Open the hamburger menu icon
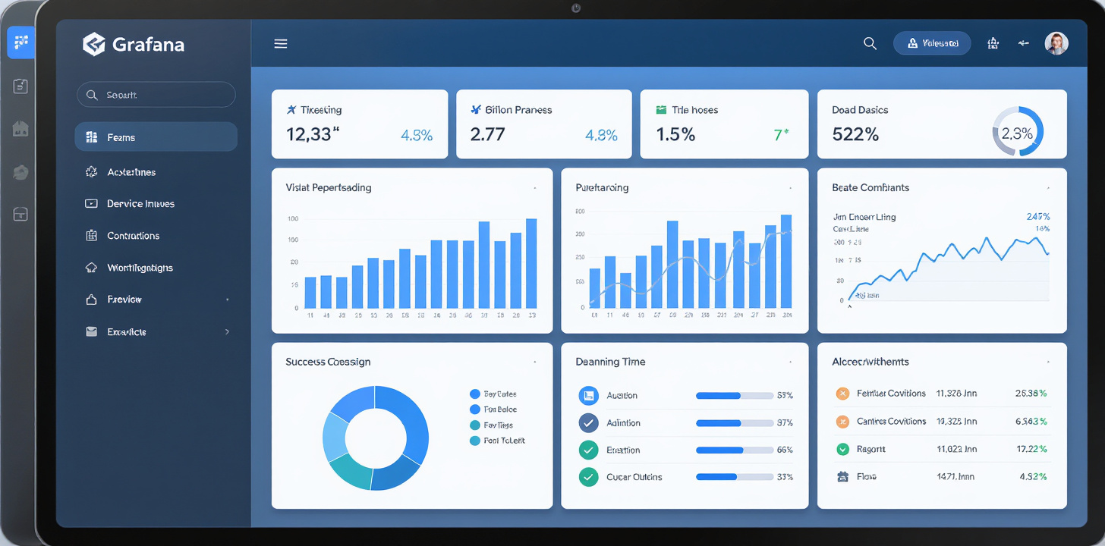 (281, 44)
